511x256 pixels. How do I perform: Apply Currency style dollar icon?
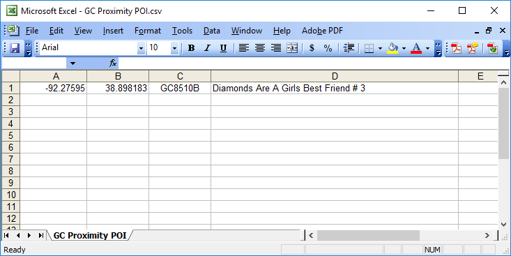tap(312, 48)
